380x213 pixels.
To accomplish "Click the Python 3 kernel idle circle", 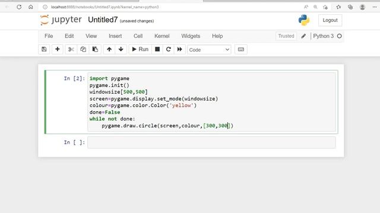I will pyautogui.click(x=339, y=36).
